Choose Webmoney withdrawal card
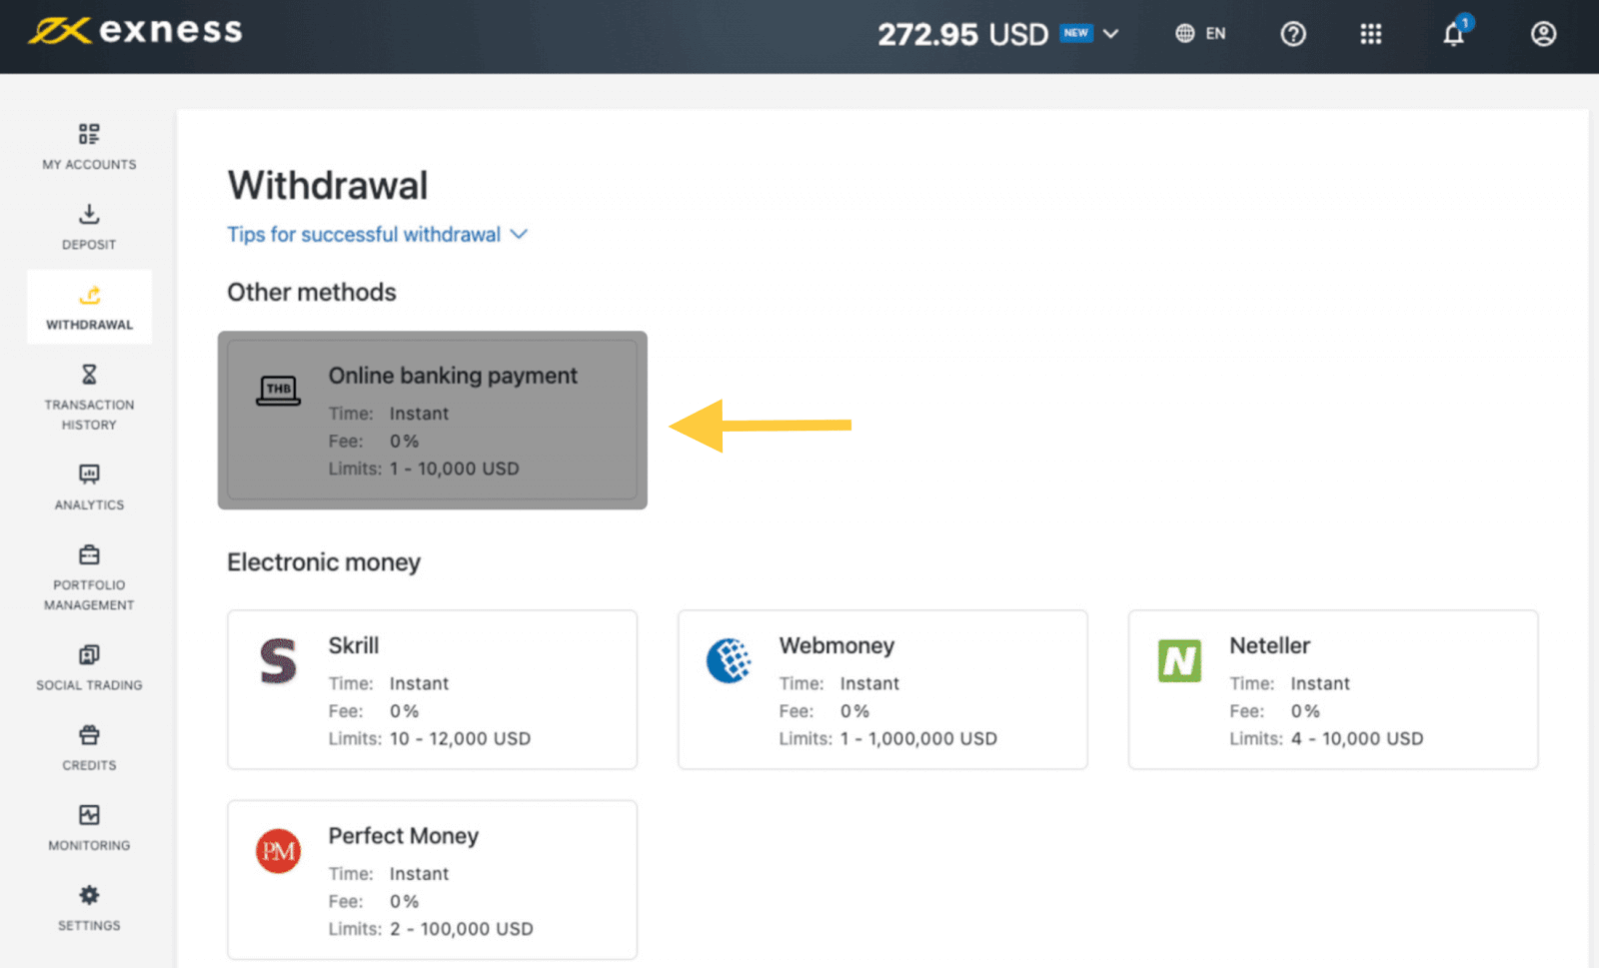 click(x=881, y=689)
